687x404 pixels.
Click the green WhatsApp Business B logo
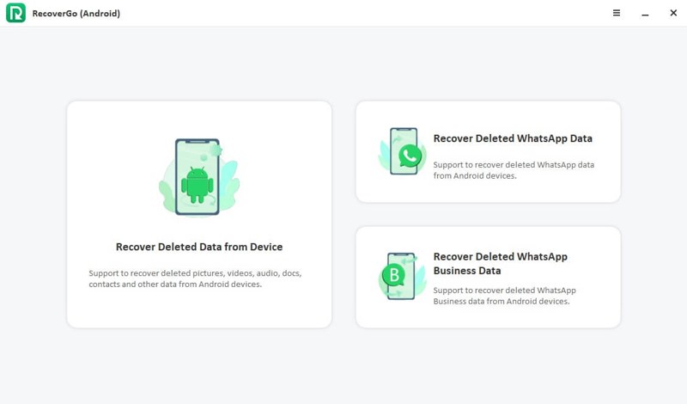(x=392, y=277)
